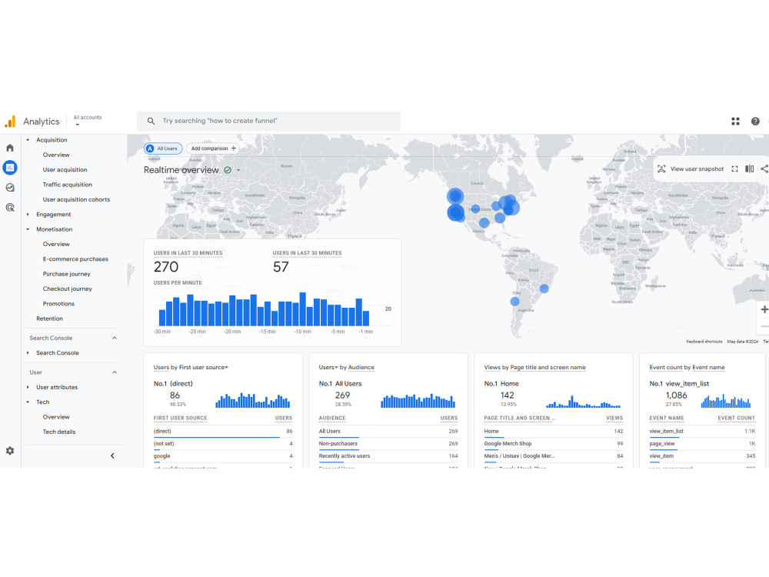Open the Google apps grid icon

735,122
